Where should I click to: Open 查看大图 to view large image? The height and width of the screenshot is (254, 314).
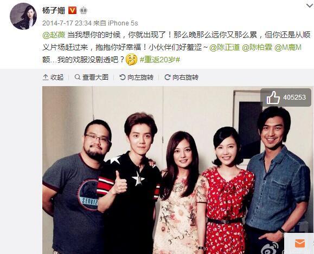tap(91, 77)
